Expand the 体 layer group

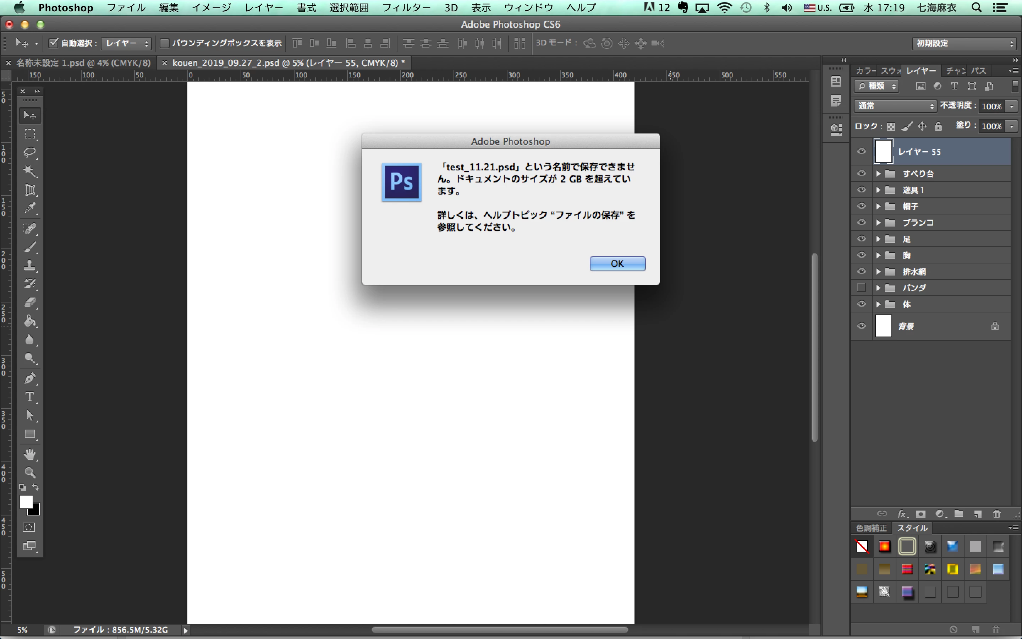(878, 304)
